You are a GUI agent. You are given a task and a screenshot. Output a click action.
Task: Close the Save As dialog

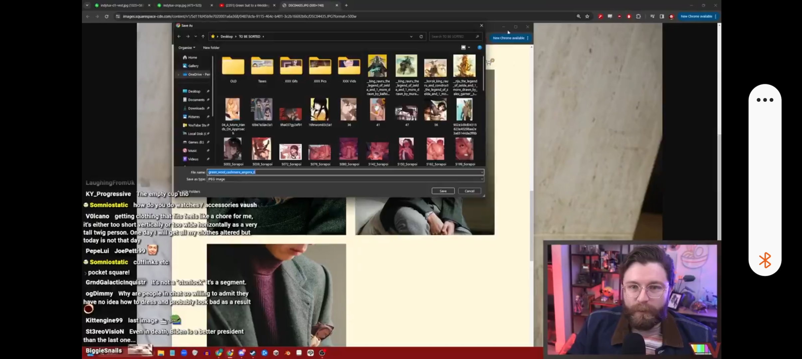tap(481, 26)
